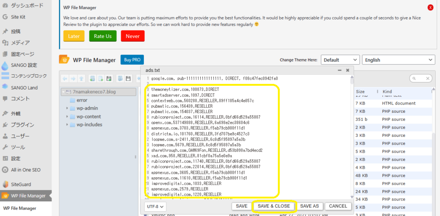The height and width of the screenshot is (216, 440).
Task: Expand the wp-admin folder arrow
Action: (x=67, y=108)
